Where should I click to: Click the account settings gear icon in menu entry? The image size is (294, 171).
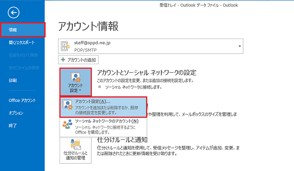pyautogui.click(x=68, y=105)
